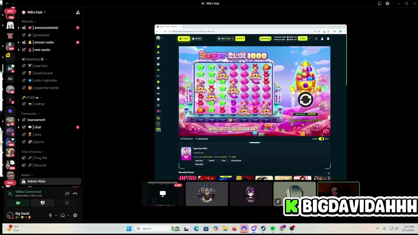Collapse the Admin category
Viewport: 418px width, 235px height.
(27, 175)
